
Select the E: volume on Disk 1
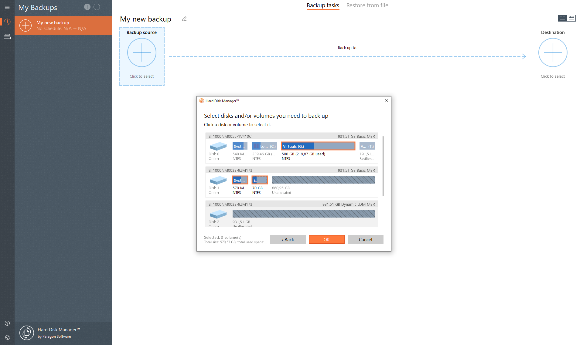(x=259, y=181)
